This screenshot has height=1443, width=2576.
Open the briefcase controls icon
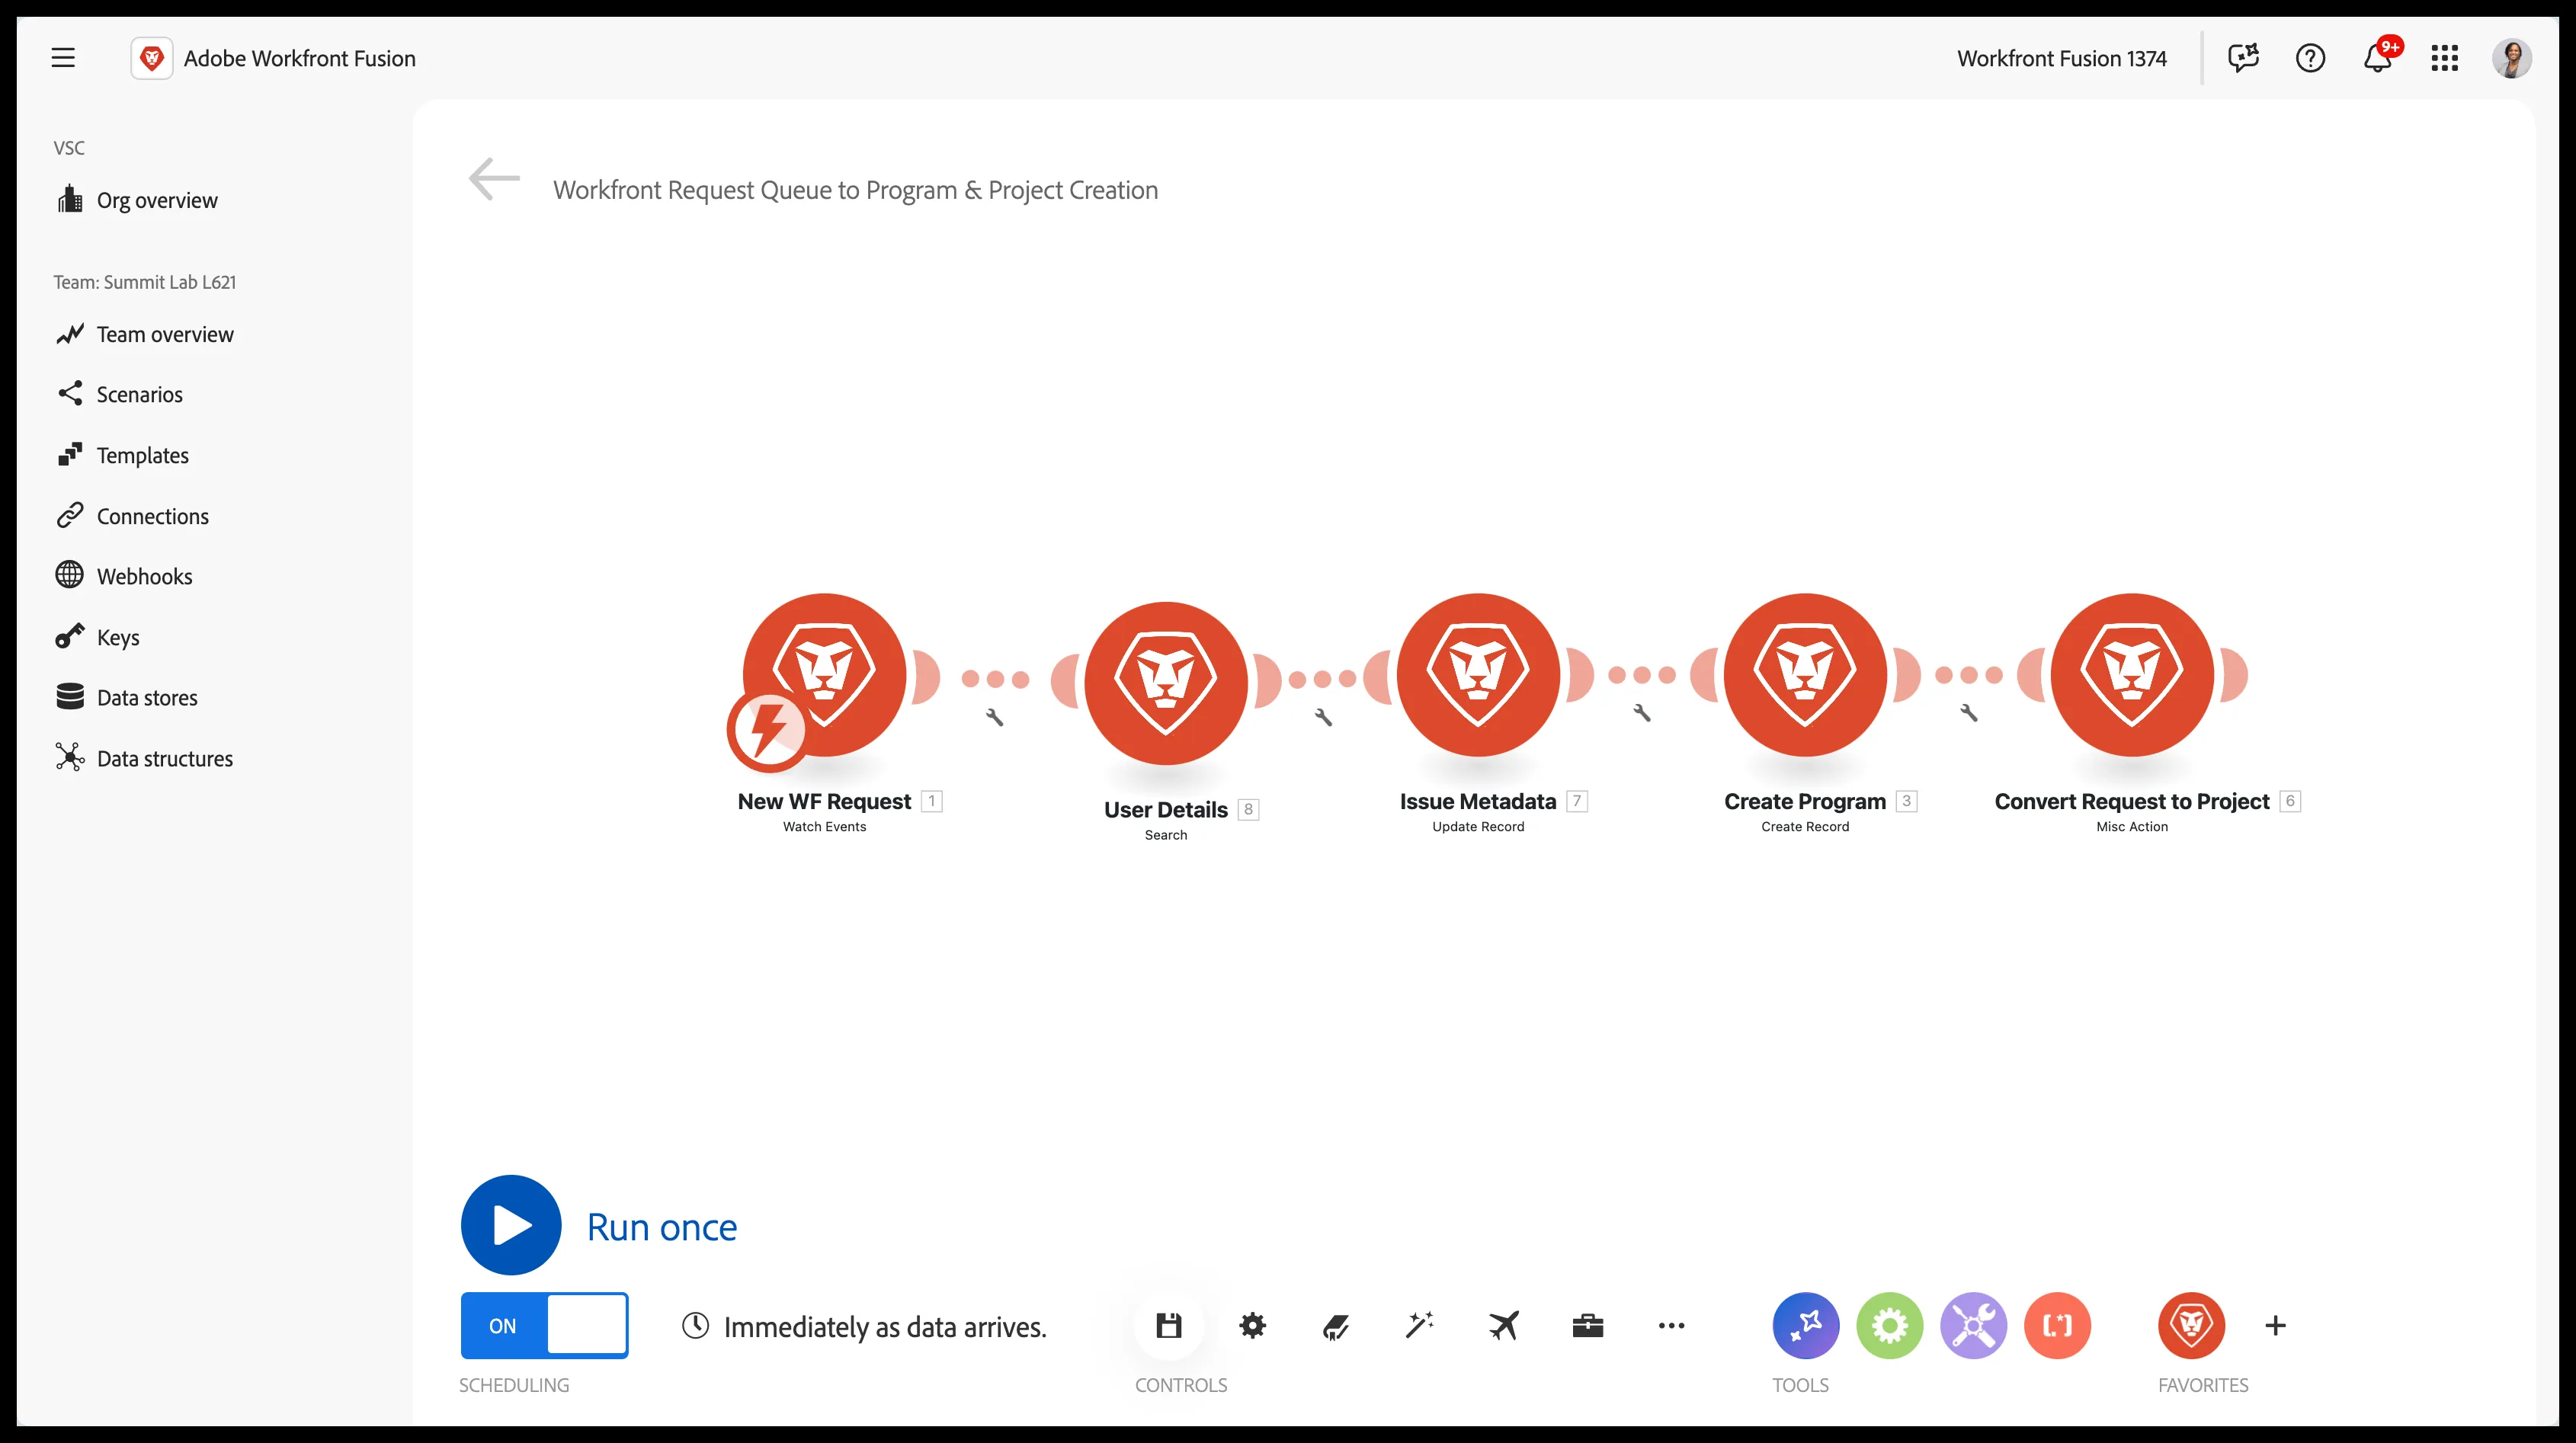coord(1588,1326)
